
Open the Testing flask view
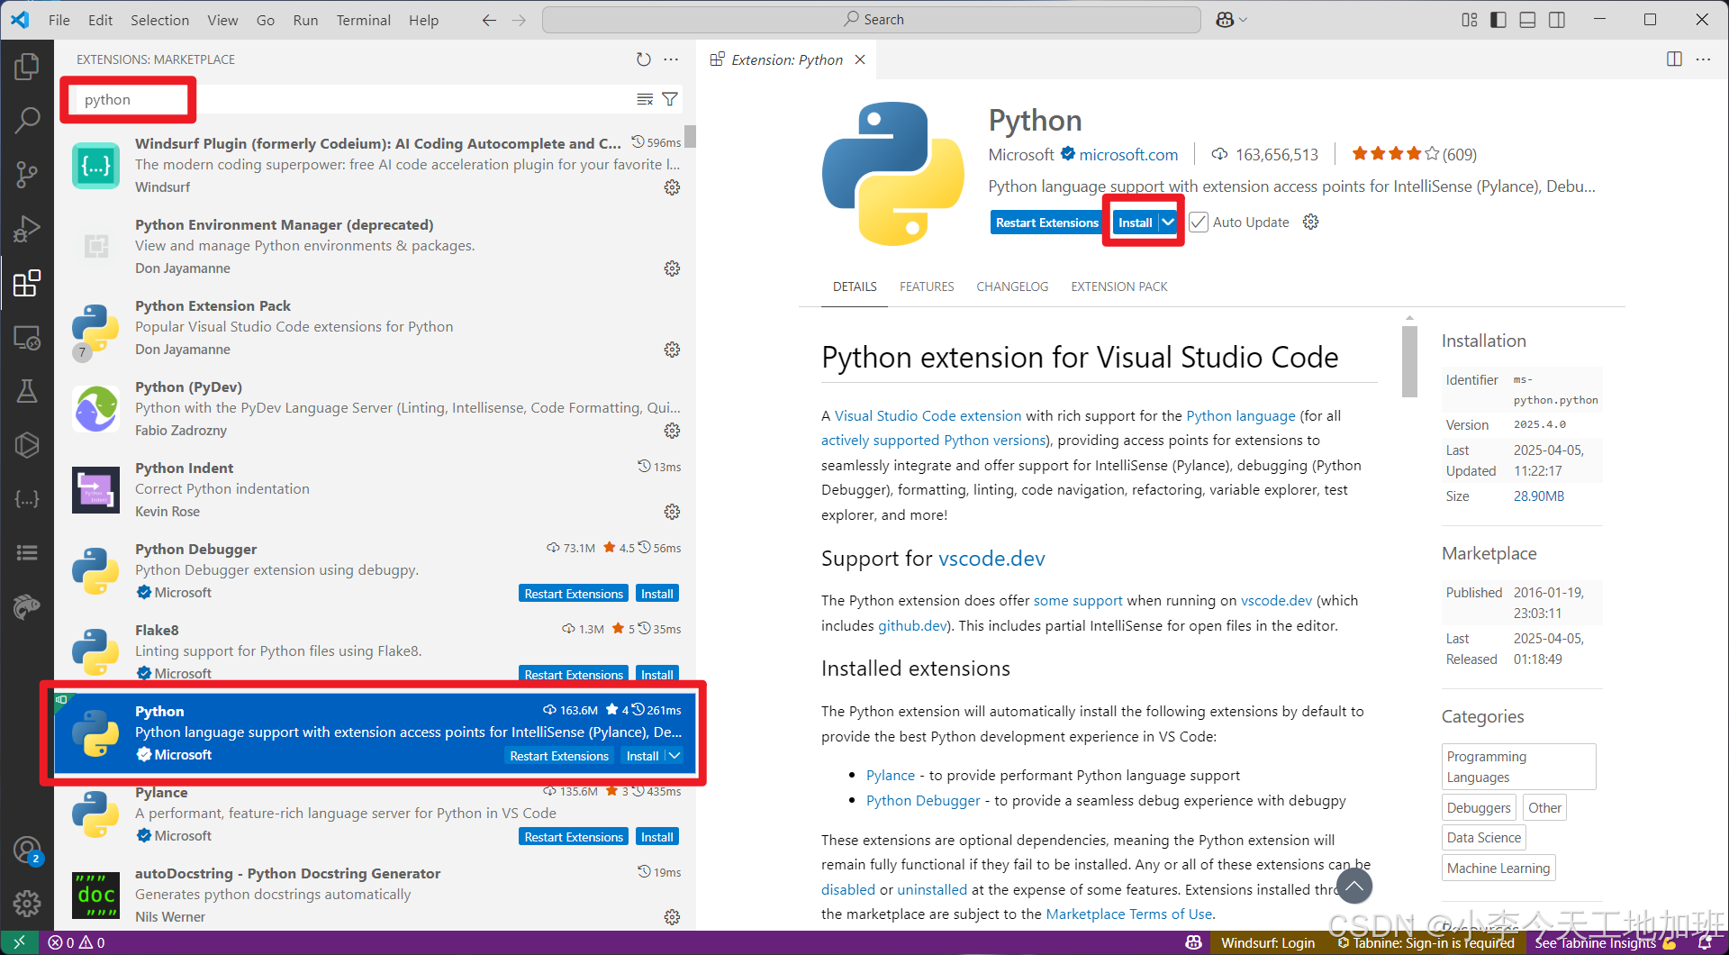(x=27, y=391)
